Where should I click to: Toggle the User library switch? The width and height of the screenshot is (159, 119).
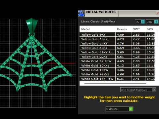pyautogui.click(x=152, y=22)
